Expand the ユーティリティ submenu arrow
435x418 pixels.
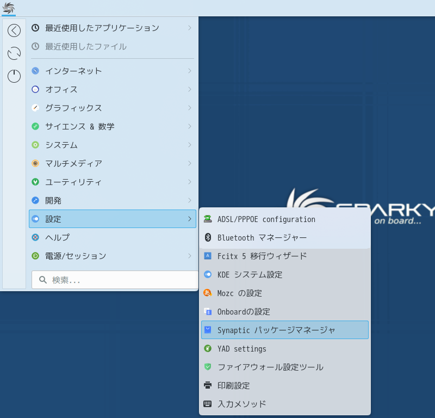pos(190,182)
